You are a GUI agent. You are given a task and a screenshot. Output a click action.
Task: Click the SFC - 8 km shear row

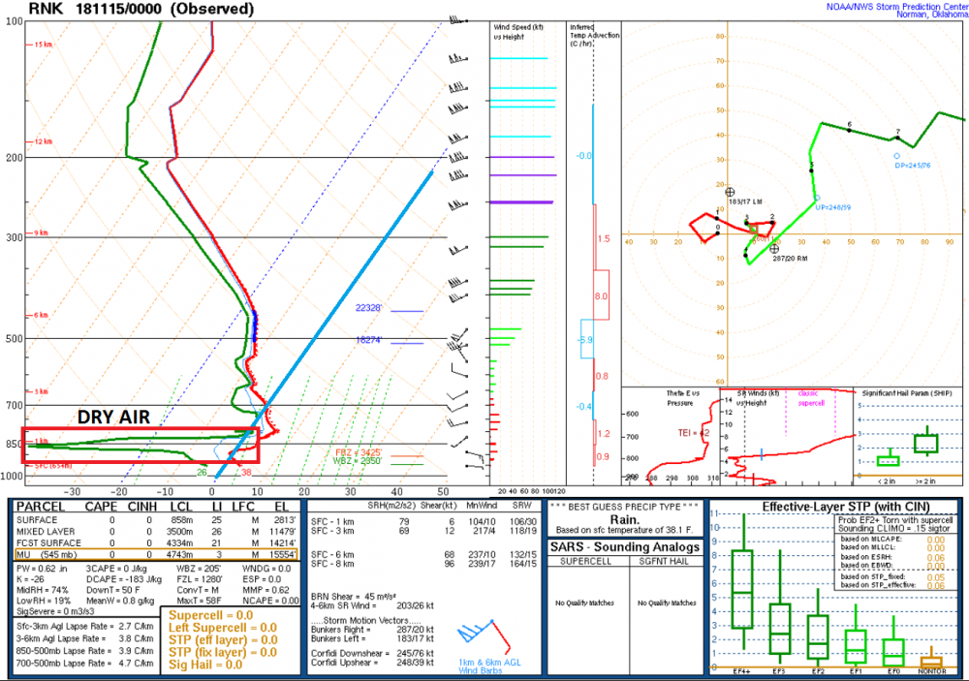[x=424, y=564]
